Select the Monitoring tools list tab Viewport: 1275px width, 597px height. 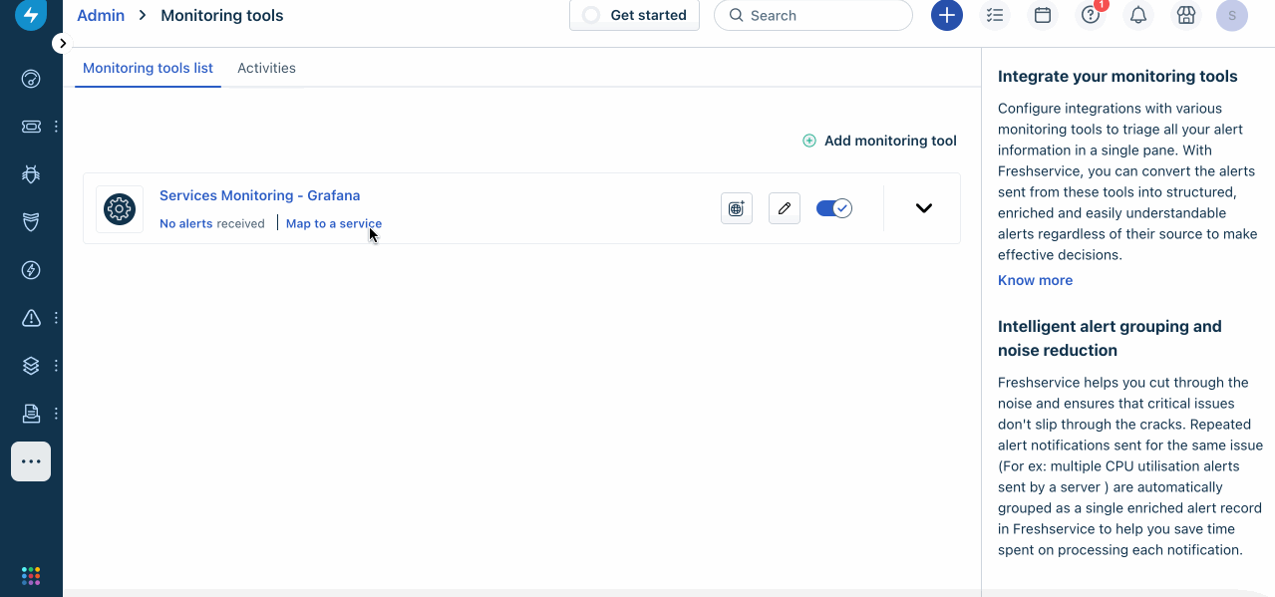point(148,68)
